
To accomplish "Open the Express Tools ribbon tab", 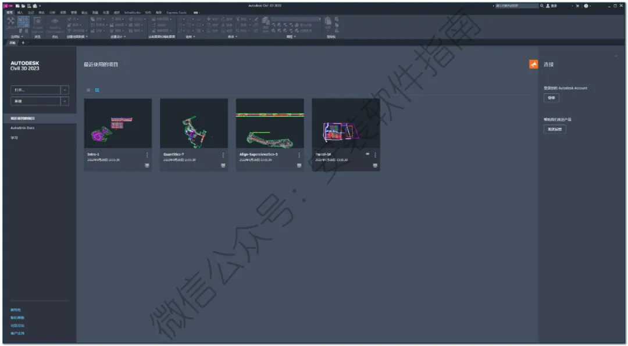I will point(177,13).
